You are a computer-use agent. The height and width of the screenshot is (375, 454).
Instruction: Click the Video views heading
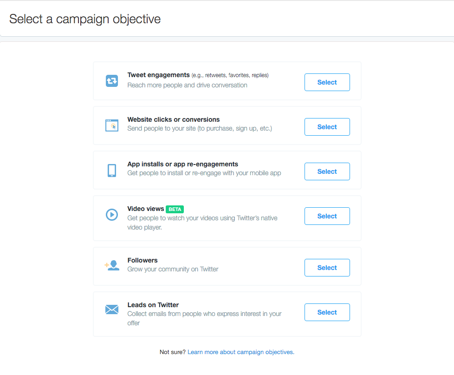click(x=146, y=209)
